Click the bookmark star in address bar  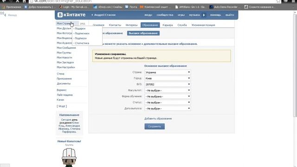tap(278, 1)
